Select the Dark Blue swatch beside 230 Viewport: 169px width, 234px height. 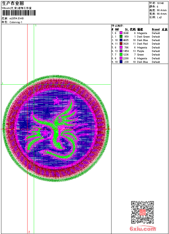121,62
